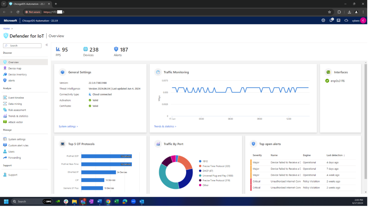368x207 pixels.
Task: Open the Chrome tab search chevron
Action: 4,4
